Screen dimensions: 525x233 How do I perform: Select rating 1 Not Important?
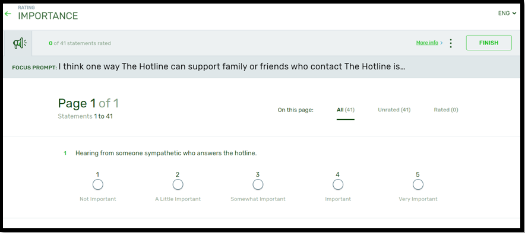(98, 184)
